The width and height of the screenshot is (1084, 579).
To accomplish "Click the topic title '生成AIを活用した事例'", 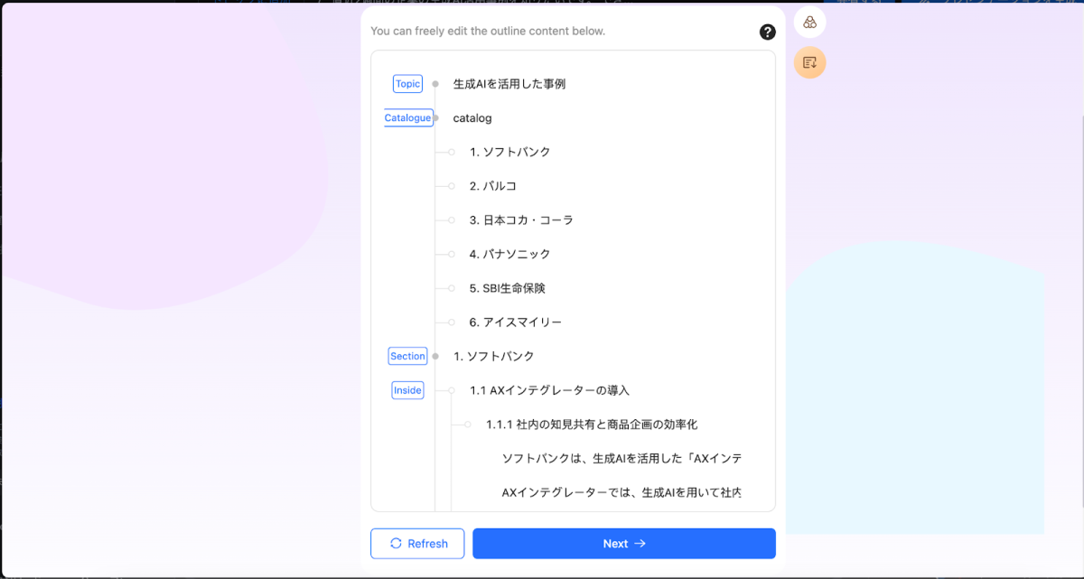I will (509, 84).
